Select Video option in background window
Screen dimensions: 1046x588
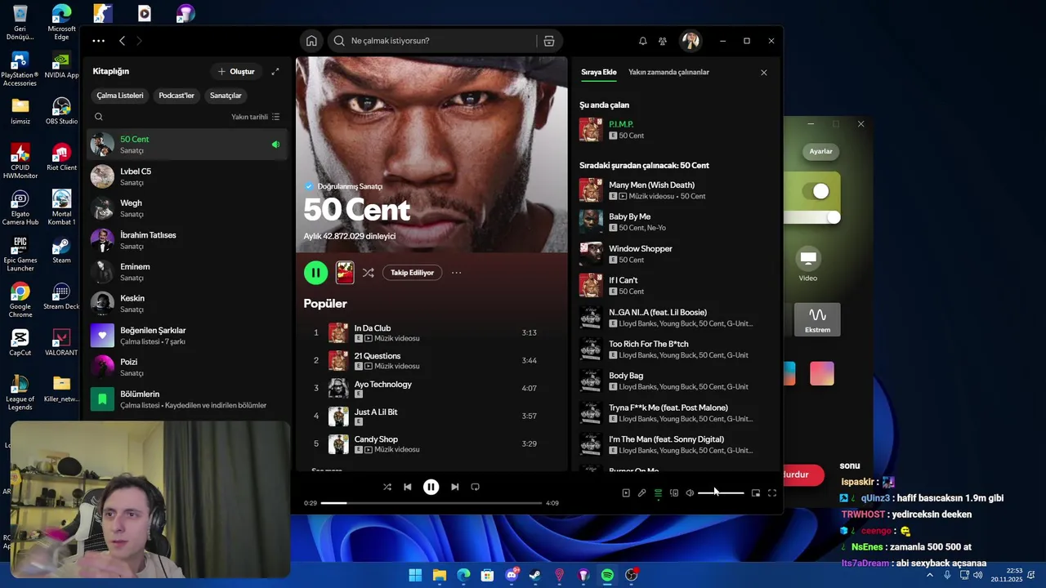[808, 265]
